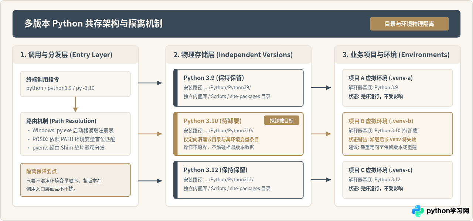This screenshot has width=473, height=221.
Task: Click 解释器基底: Python 3.9
Action: (373, 88)
